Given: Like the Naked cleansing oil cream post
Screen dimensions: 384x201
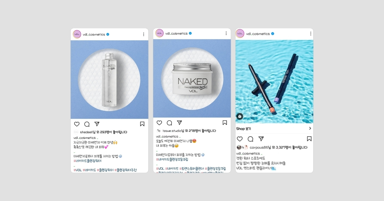Looking at the screenshot, I should pyautogui.click(x=159, y=123).
